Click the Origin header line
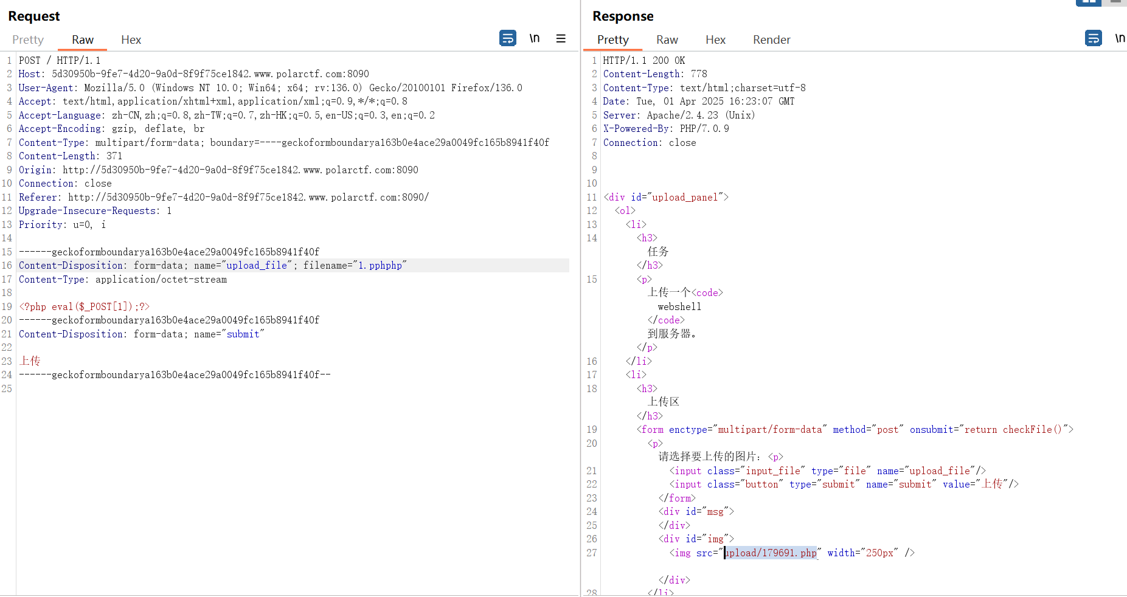 tap(218, 170)
